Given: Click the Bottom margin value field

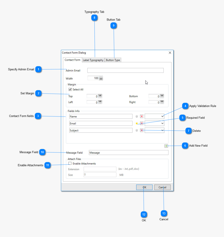Looking at the screenshot, I should click(x=154, y=96).
